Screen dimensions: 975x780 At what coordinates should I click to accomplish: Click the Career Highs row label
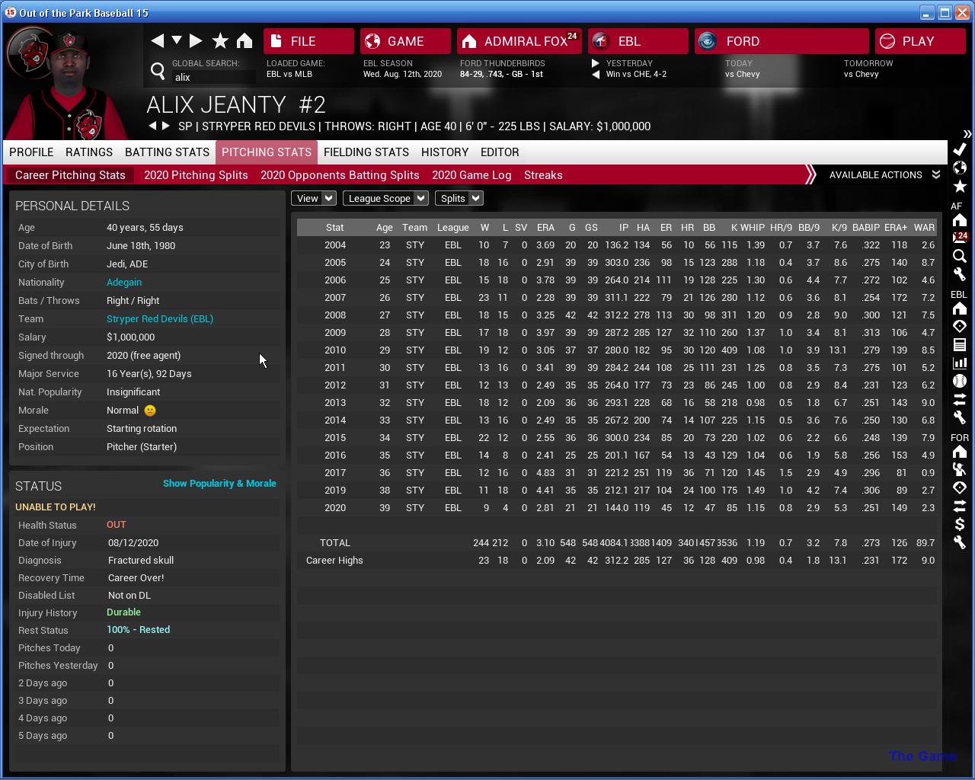click(334, 561)
